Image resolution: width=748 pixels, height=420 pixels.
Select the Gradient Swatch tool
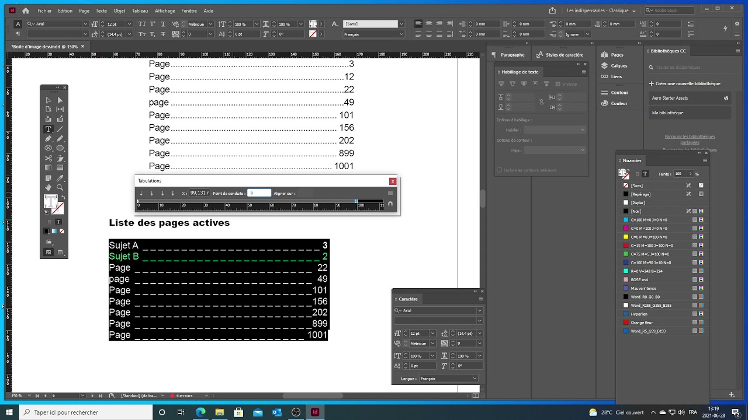coord(48,168)
